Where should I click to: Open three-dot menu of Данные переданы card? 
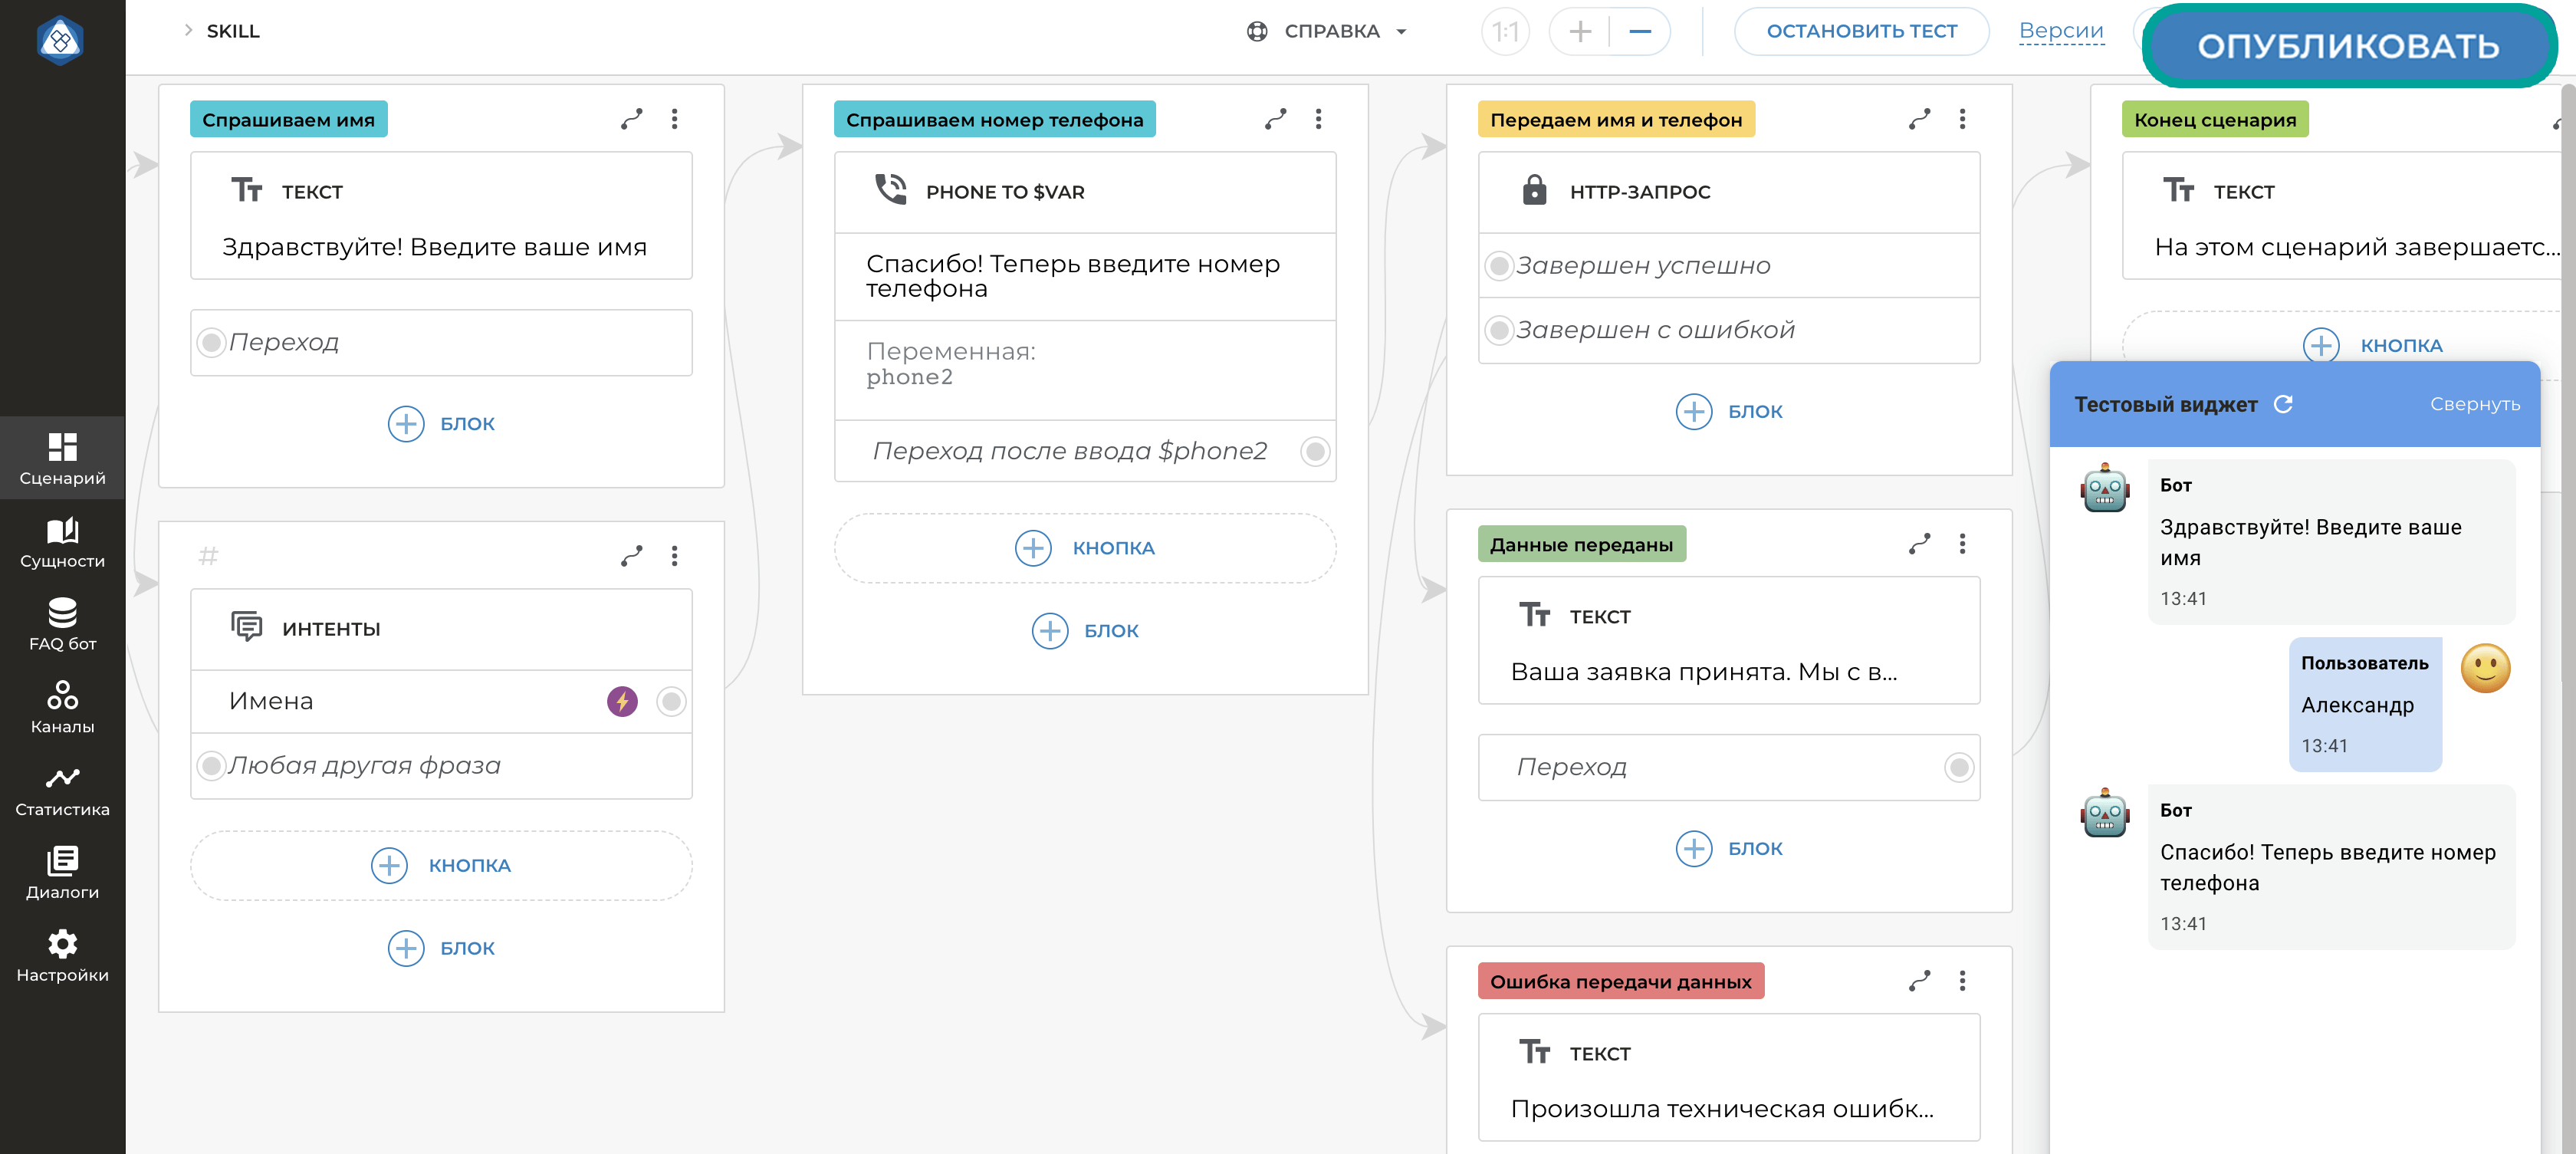(x=1961, y=544)
